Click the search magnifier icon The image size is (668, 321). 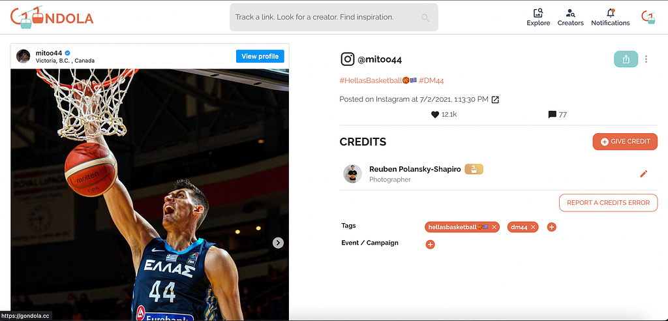point(425,18)
